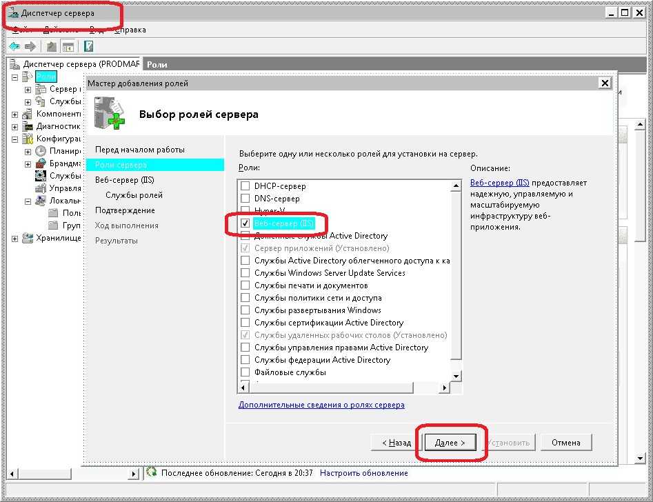Screen dimensions: 653x502
Task: Click the Планировщик clock icon in tree
Action: [x=41, y=151]
